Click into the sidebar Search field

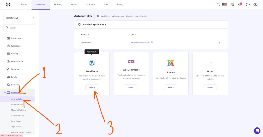tap(19, 28)
